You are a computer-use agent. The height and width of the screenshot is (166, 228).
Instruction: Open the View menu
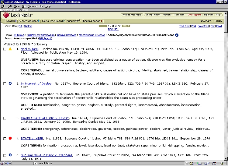(x=17, y=6)
